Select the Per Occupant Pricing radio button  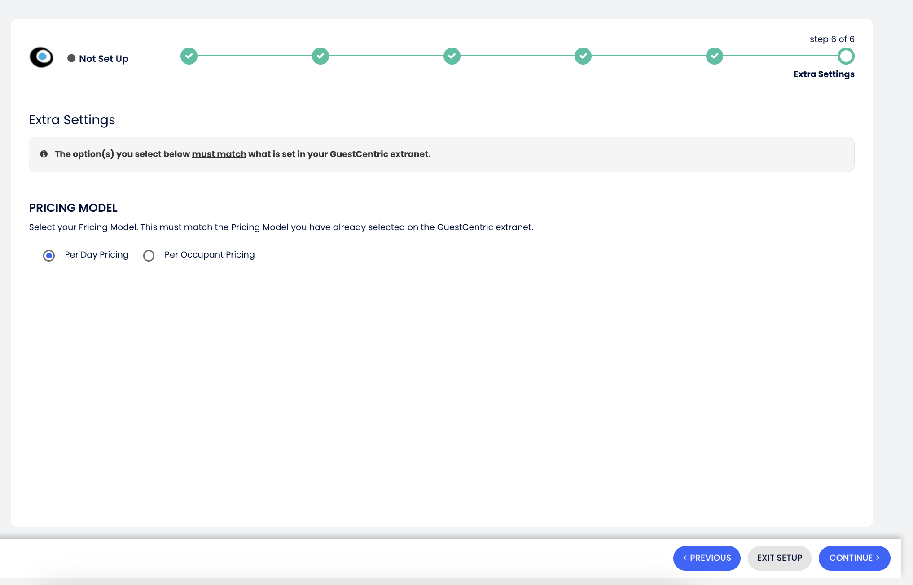coord(149,256)
